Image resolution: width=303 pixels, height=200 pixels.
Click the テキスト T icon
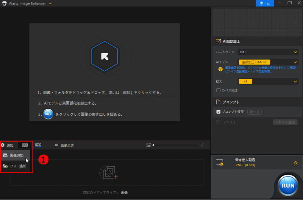218,122
